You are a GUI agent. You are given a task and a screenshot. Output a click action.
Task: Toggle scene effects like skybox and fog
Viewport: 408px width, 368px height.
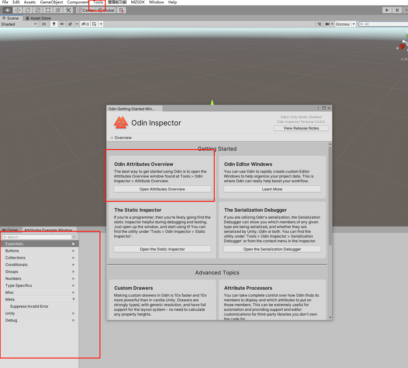(x=70, y=24)
